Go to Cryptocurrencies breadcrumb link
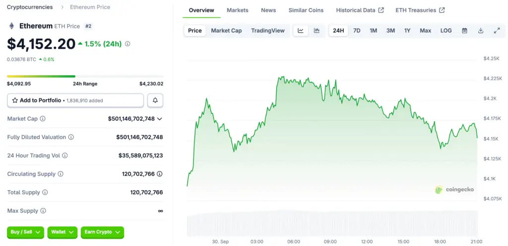Screen dimensions: 508x246 coord(30,7)
